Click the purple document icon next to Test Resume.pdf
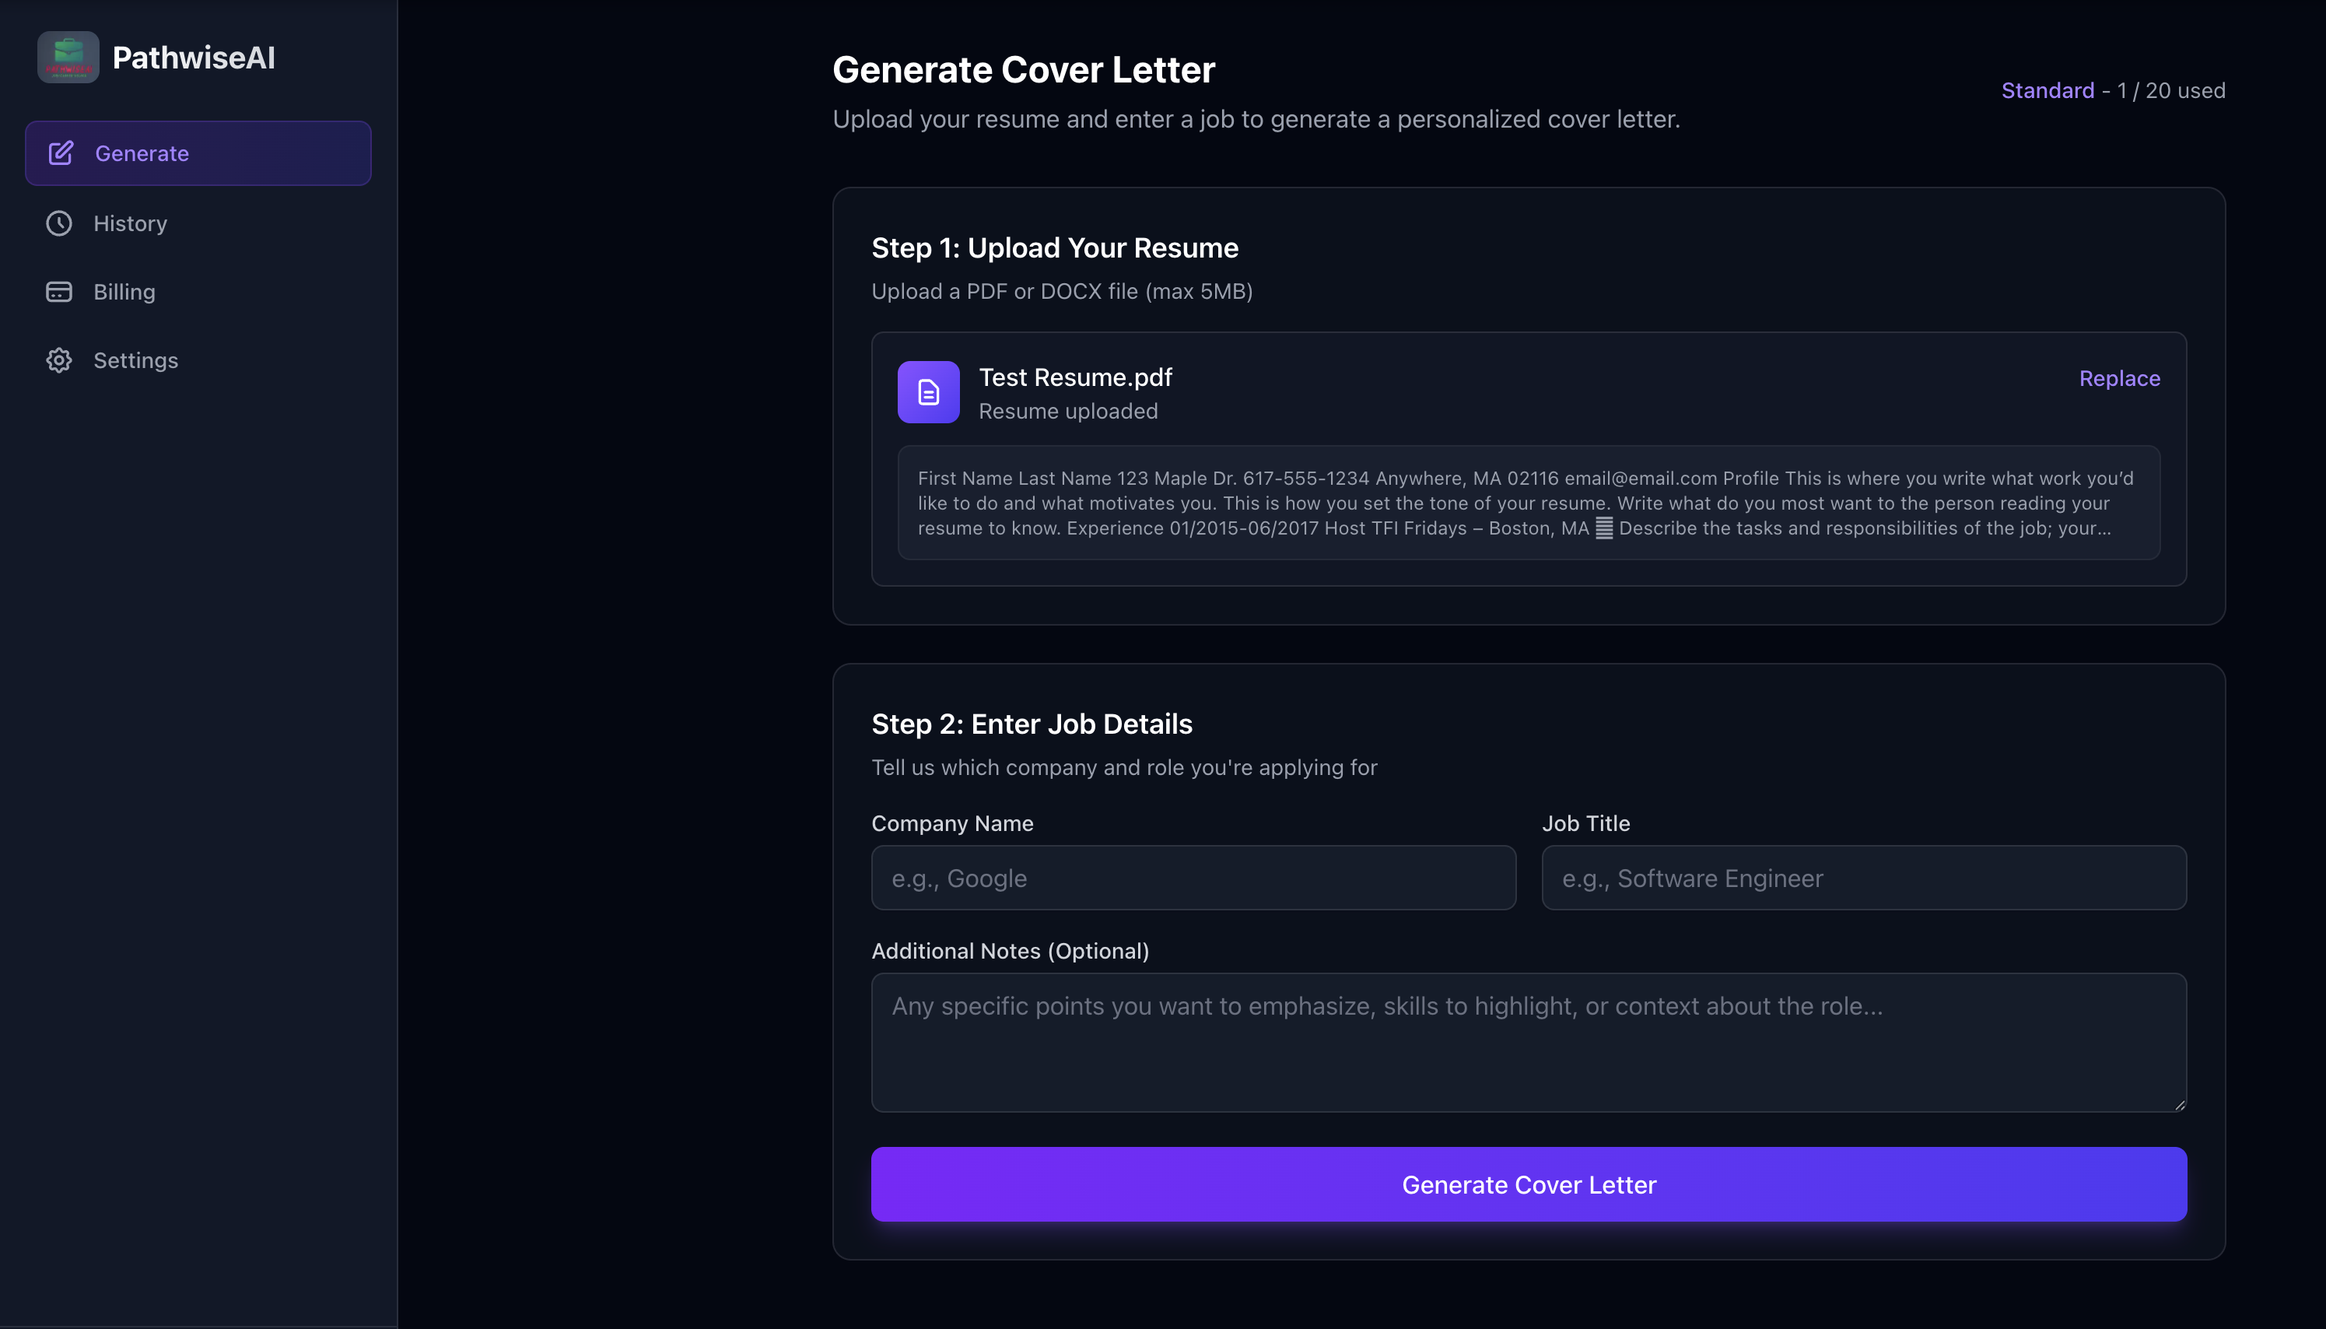2326x1329 pixels. point(927,391)
